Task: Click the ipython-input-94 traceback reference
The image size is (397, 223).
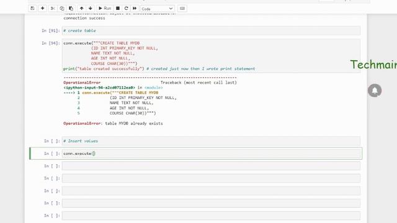Action: point(99,87)
